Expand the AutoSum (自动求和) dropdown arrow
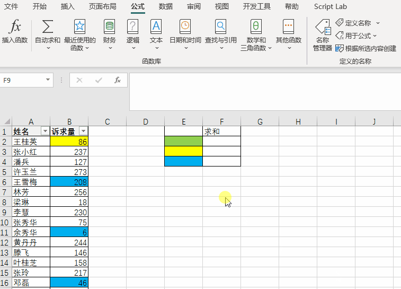This screenshot has height=289, width=401. 48,48
